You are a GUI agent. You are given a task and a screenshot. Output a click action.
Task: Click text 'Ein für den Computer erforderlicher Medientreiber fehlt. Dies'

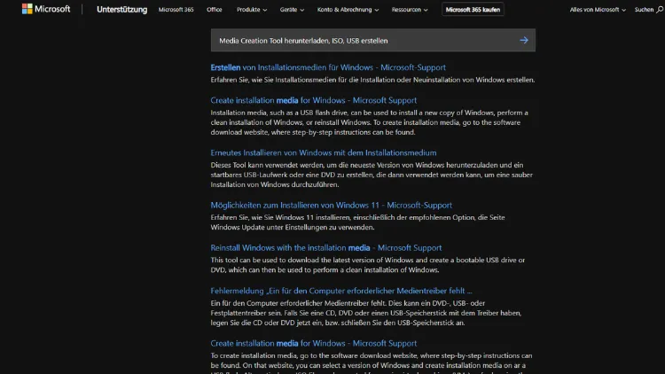(x=305, y=303)
